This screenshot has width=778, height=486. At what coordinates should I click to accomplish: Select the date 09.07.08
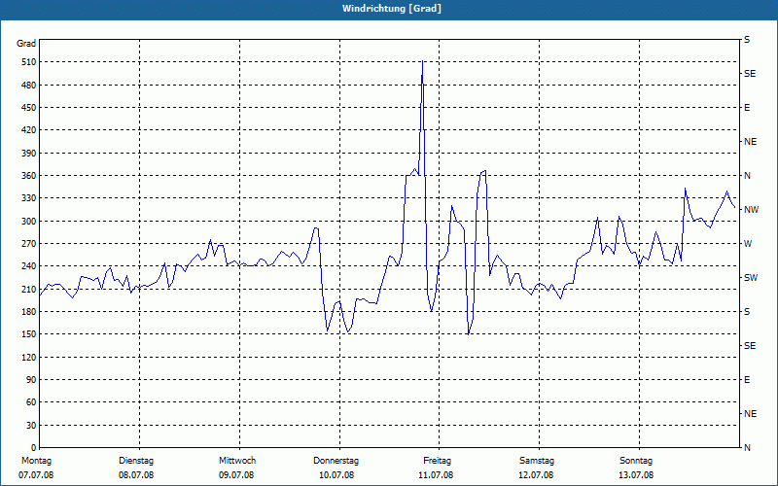[236, 475]
